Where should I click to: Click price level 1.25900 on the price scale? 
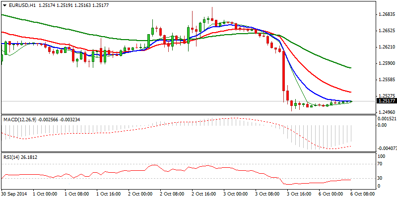387,63
